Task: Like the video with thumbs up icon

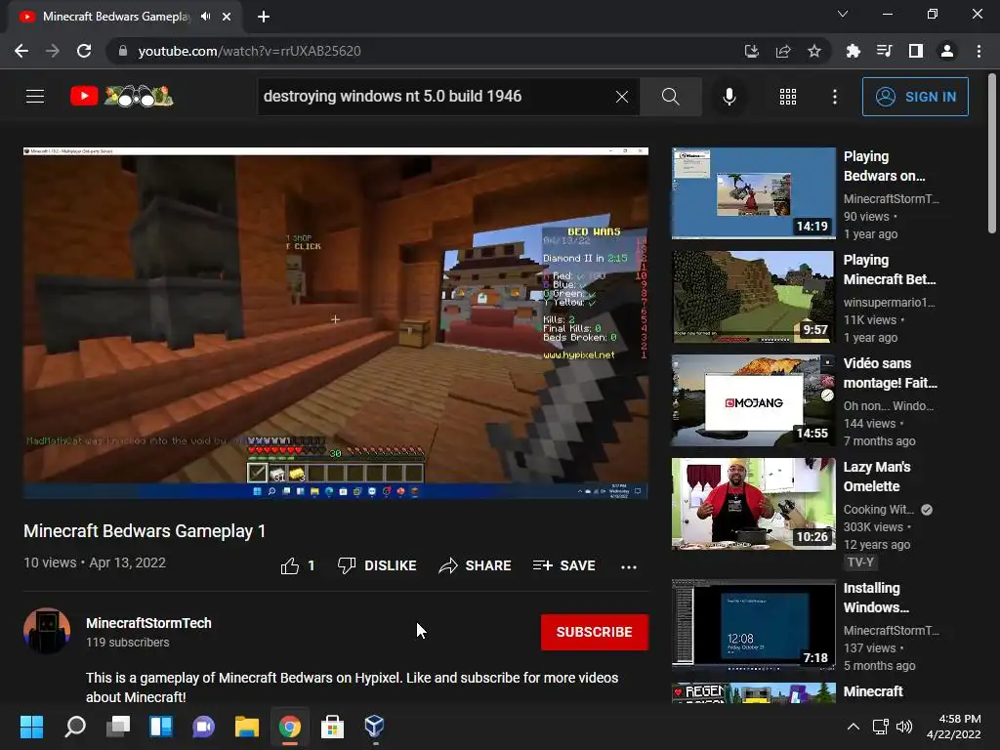Action: tap(289, 565)
